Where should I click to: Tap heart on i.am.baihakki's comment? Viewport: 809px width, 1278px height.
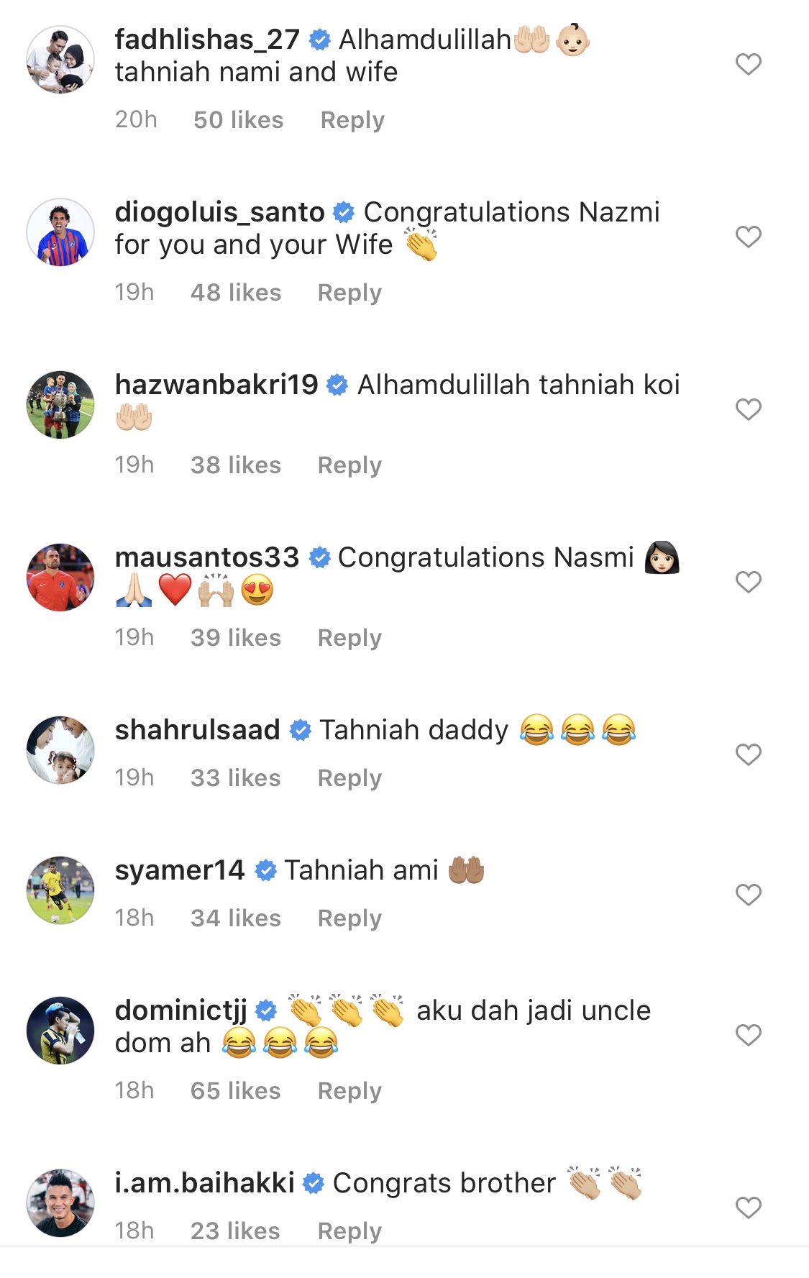[748, 1208]
